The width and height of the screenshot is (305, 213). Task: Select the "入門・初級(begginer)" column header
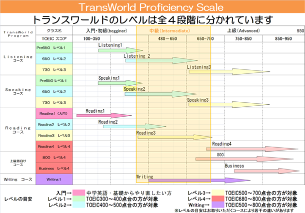tap(106, 30)
